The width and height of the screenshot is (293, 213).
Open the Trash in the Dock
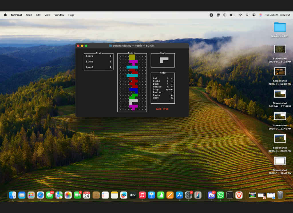[x=280, y=195]
